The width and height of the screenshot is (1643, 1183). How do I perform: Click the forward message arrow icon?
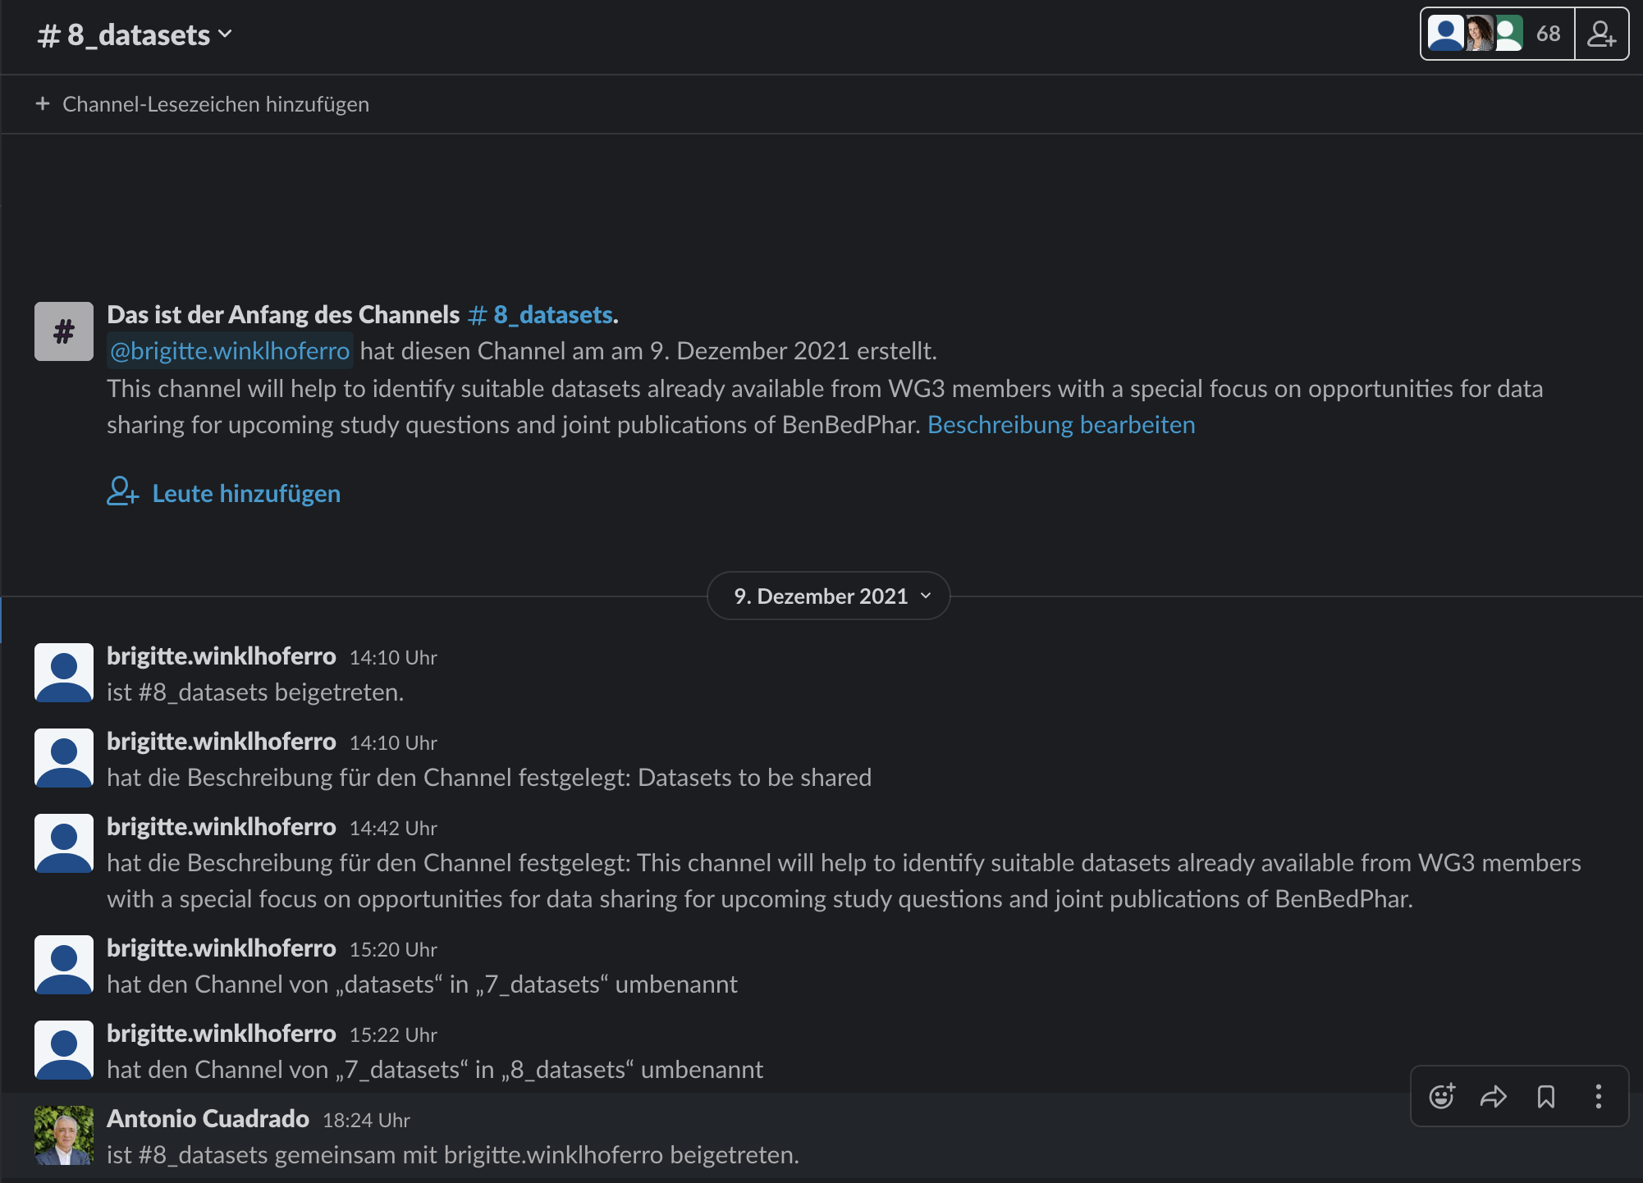click(1494, 1096)
